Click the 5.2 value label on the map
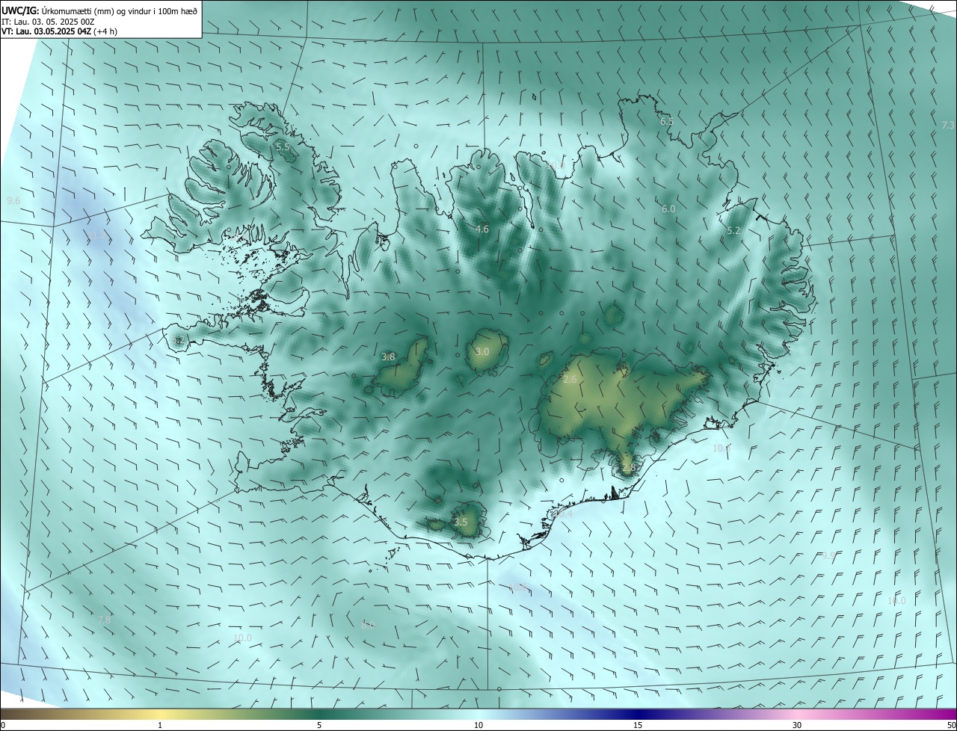 (x=733, y=231)
